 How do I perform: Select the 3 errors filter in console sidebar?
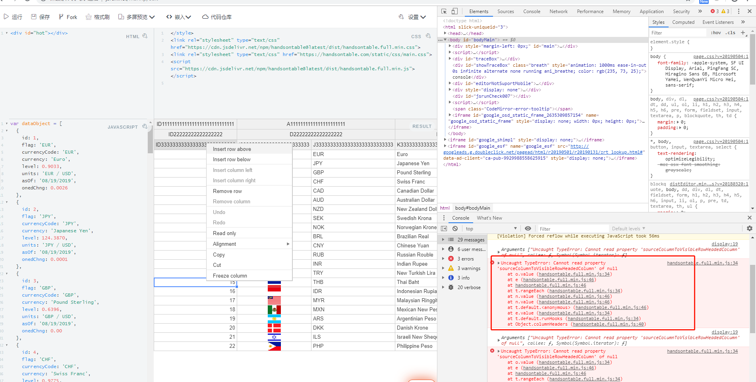[x=466, y=259]
